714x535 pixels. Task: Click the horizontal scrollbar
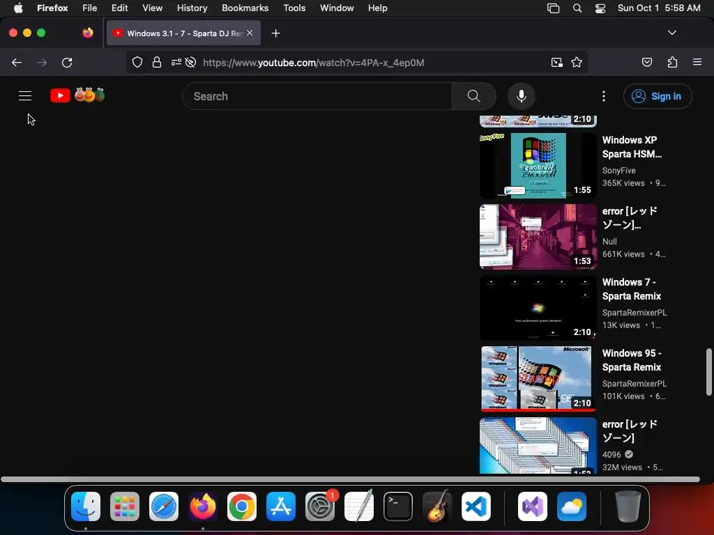[x=350, y=479]
